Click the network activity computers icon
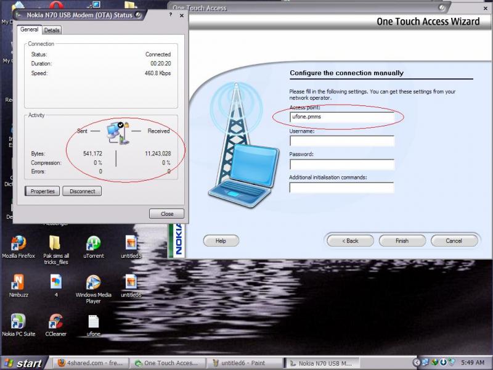493x370 pixels. point(118,133)
